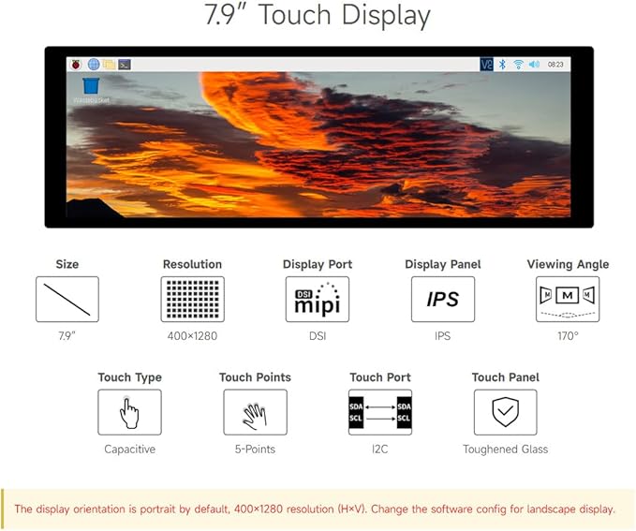Click the 'Touch Type' label

pyautogui.click(x=130, y=377)
